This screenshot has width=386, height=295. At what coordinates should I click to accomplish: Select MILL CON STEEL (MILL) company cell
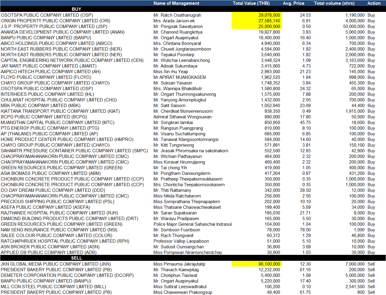coord(53,287)
